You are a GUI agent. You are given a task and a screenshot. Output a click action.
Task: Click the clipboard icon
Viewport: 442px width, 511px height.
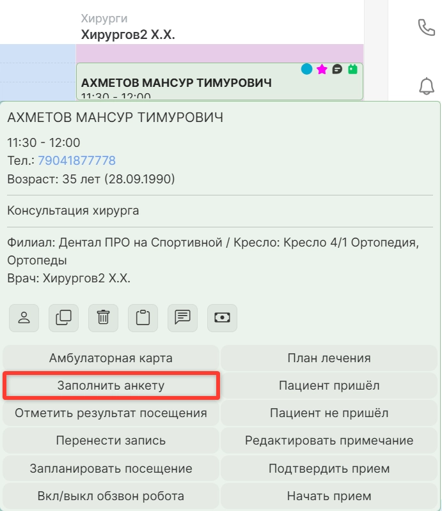(143, 317)
